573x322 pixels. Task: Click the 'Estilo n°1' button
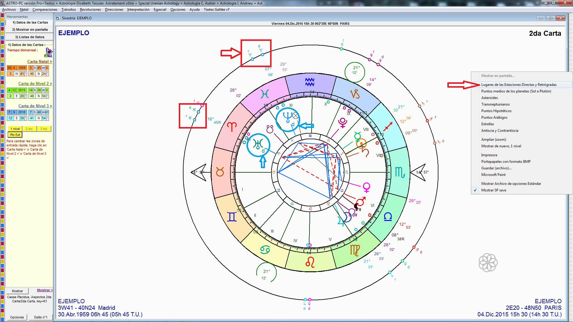(x=41, y=317)
